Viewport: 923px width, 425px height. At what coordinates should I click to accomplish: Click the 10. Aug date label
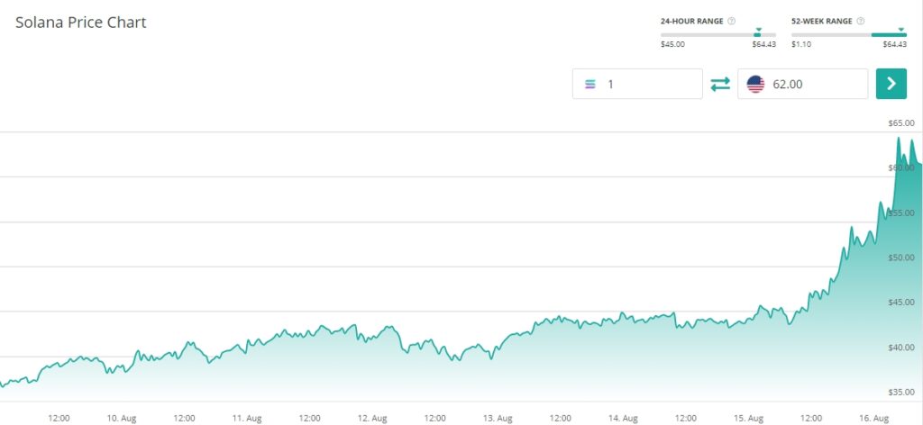122,418
